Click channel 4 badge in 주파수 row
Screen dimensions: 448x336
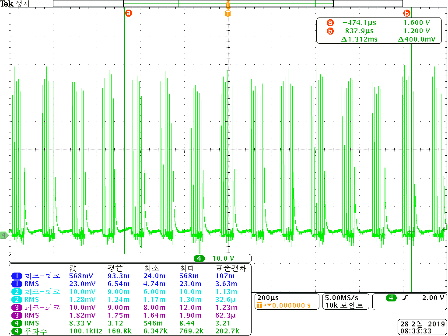click(17, 332)
